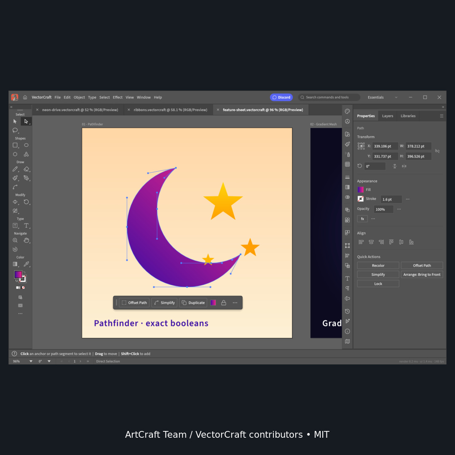Open the Essentials workspace dropdown

coord(383,97)
